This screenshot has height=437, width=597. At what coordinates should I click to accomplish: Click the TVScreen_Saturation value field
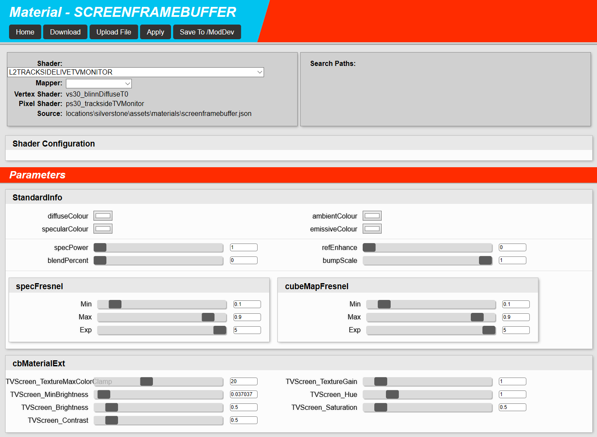[513, 407]
